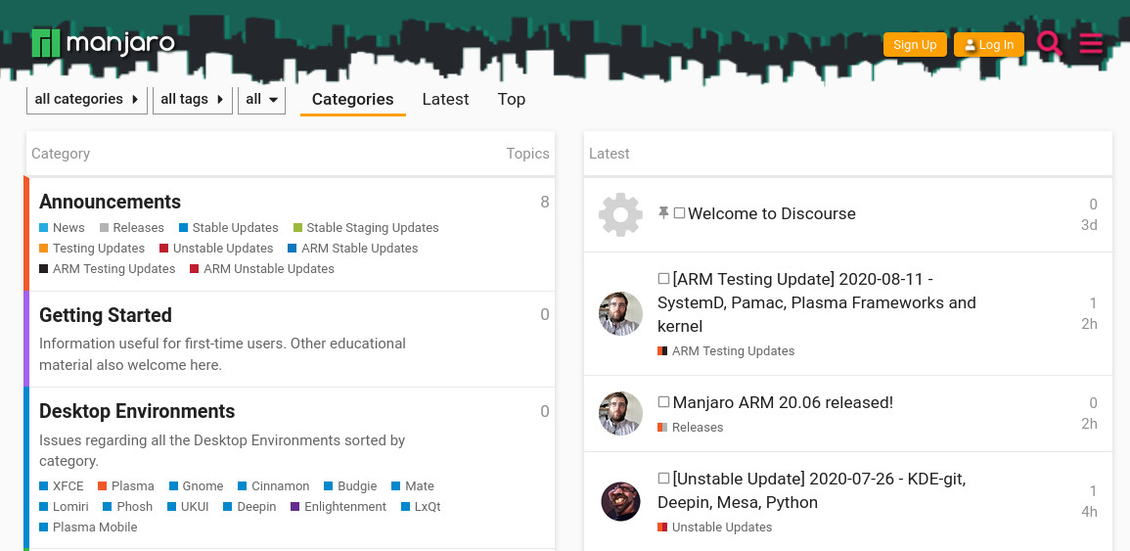
Task: Select the Categories tab
Action: (353, 100)
